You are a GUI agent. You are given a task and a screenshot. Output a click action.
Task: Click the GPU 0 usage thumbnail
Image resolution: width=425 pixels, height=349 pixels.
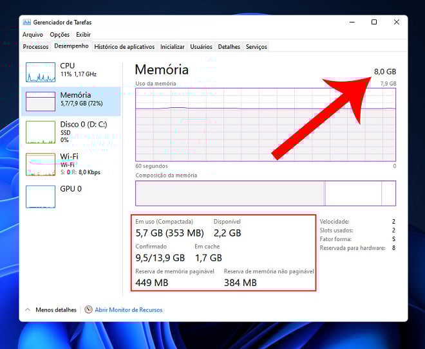click(x=41, y=197)
